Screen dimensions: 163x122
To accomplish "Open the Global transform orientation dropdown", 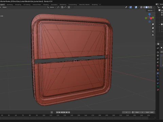I will 52,7.
